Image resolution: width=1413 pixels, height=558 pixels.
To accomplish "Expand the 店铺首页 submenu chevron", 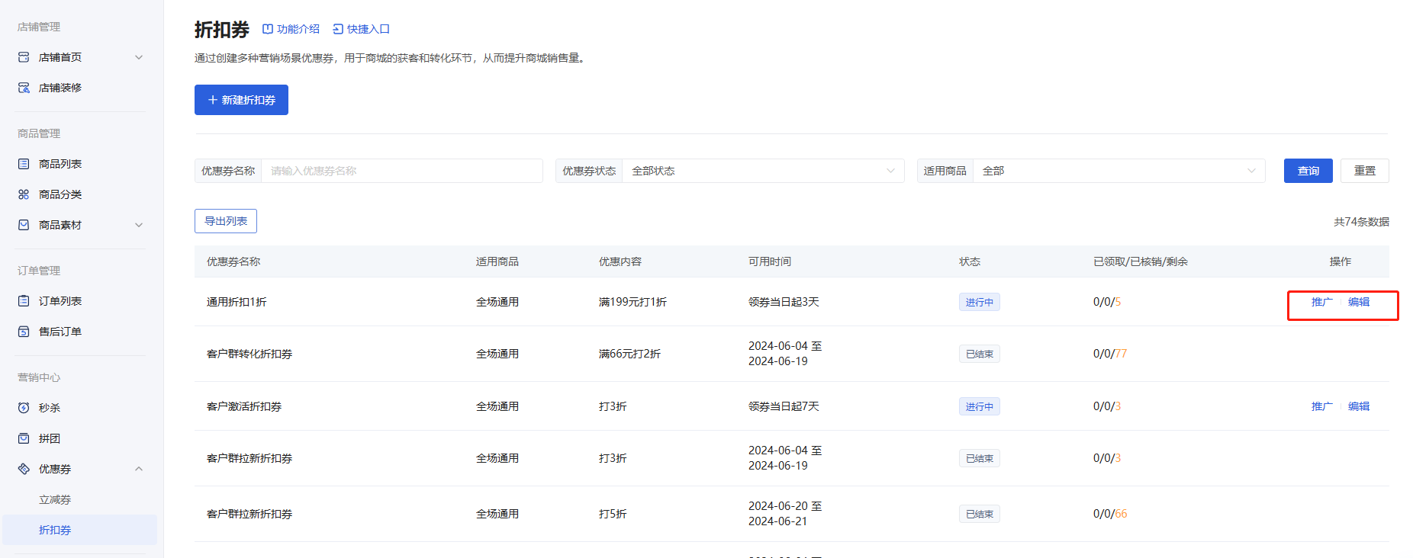I will (x=139, y=57).
